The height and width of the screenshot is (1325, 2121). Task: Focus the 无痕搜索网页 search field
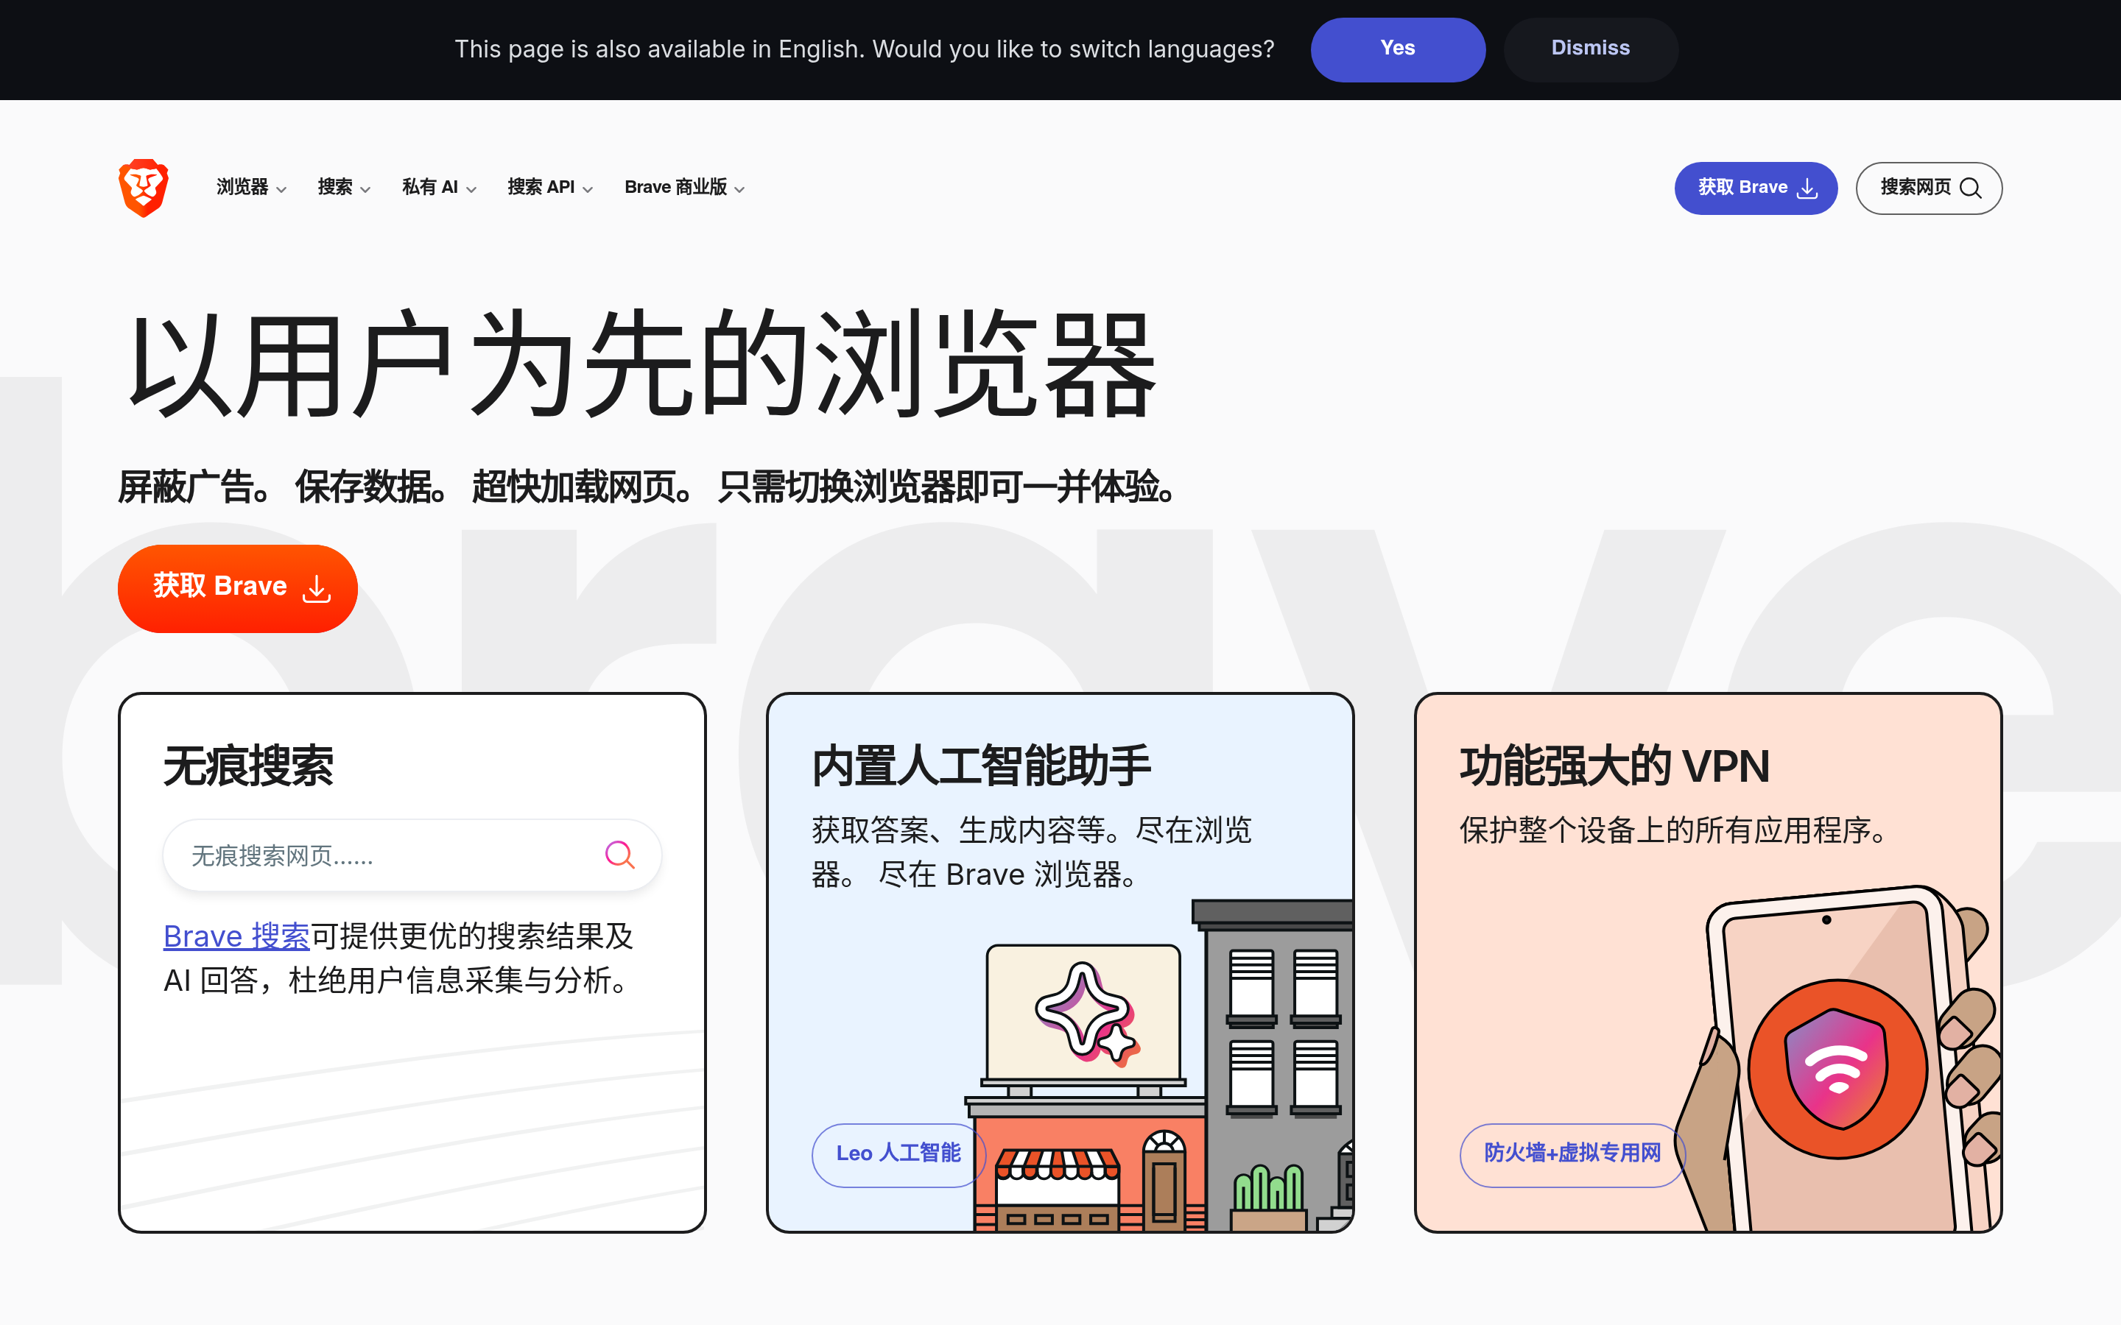(x=412, y=855)
